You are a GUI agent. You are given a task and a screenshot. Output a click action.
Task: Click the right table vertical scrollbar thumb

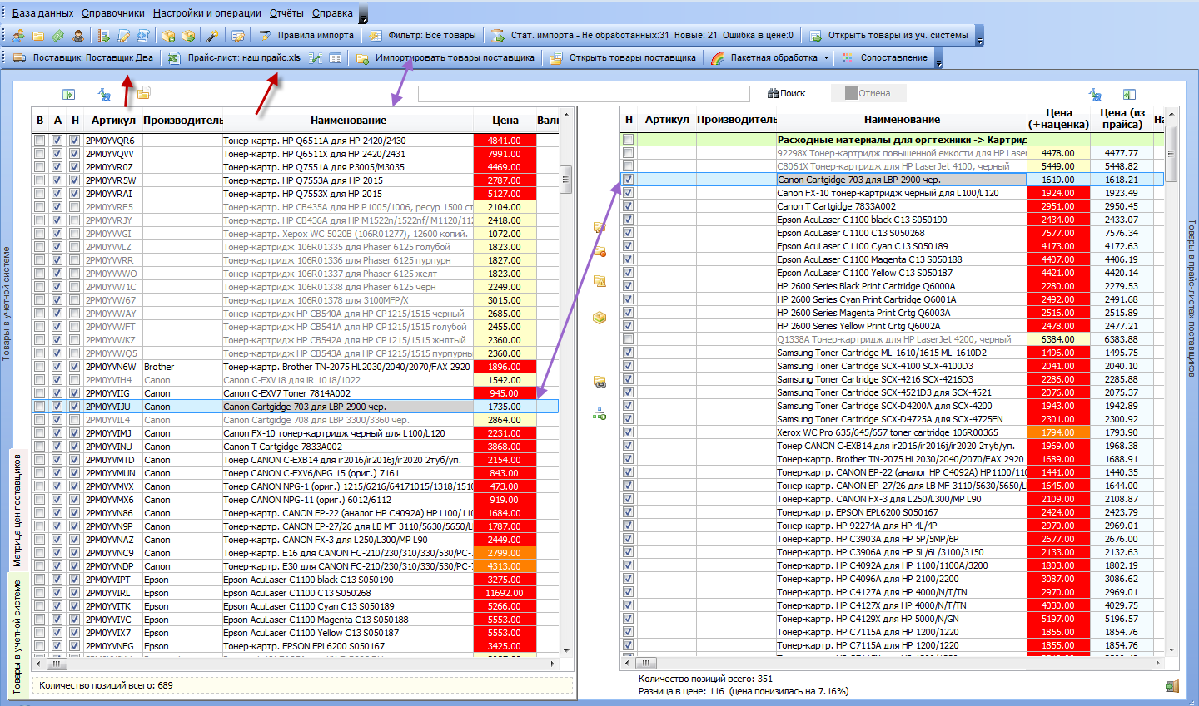1171,154
